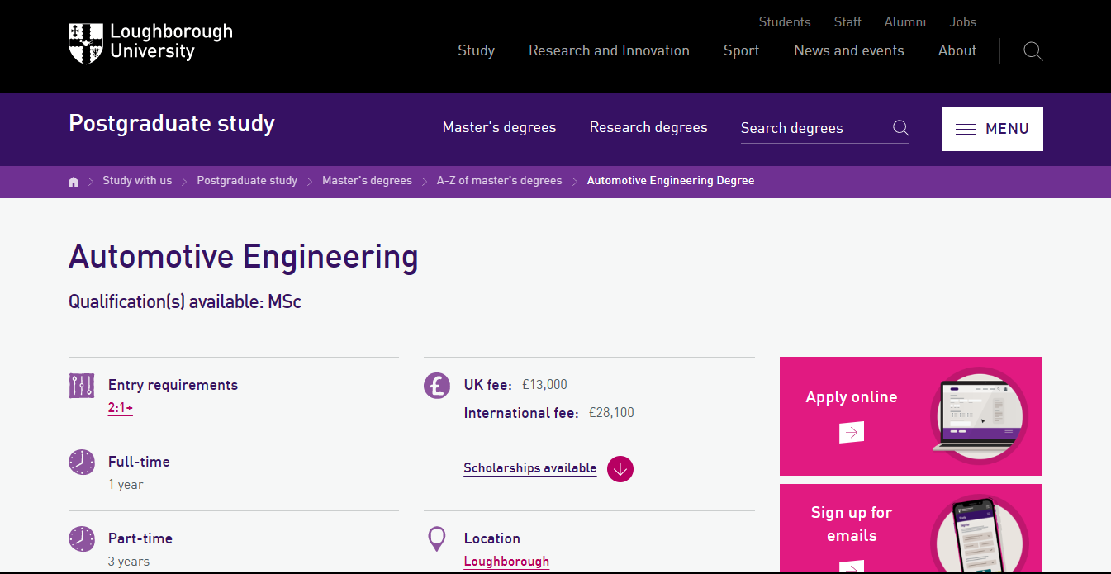
Task: Click the Scholarships available down-arrow circle icon
Action: tap(620, 469)
